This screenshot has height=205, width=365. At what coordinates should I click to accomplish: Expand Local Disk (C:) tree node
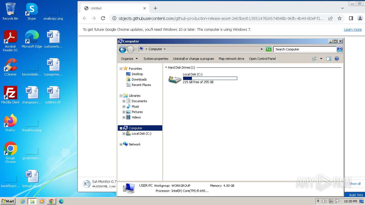pos(124,134)
